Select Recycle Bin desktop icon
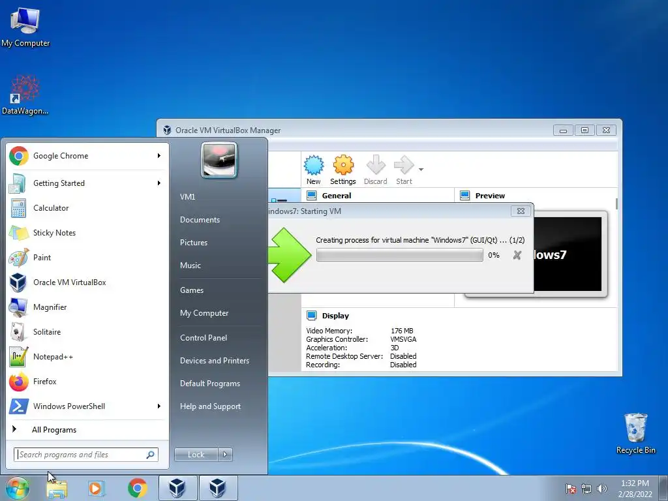668x501 pixels. pyautogui.click(x=635, y=433)
